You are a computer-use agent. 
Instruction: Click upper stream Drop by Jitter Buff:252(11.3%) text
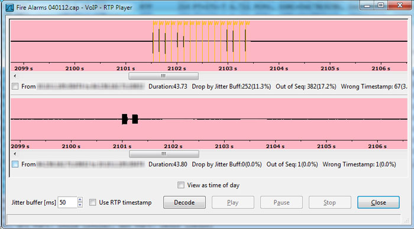click(231, 86)
